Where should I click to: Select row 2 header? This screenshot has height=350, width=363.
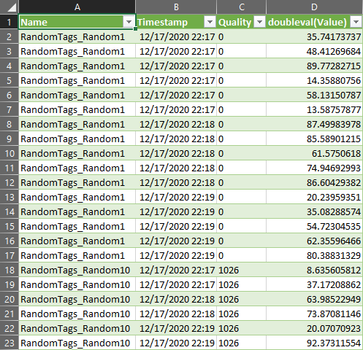(x=9, y=36)
